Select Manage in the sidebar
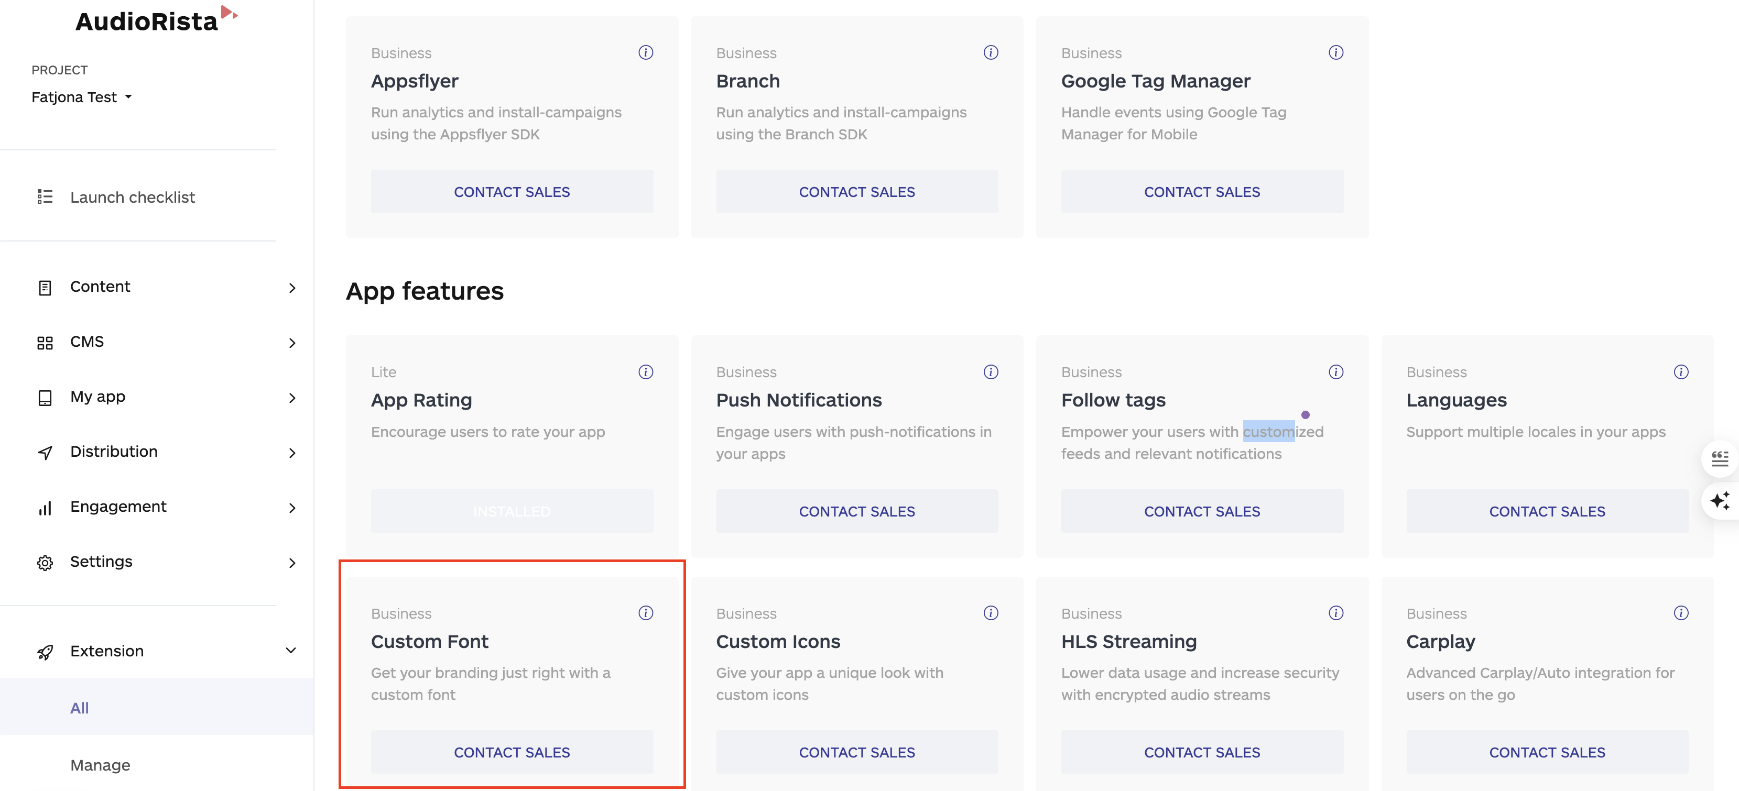Image resolution: width=1739 pixels, height=791 pixels. [100, 765]
